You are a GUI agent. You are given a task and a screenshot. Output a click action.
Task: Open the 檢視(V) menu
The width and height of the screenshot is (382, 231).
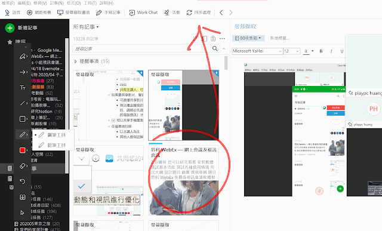coord(40,3)
